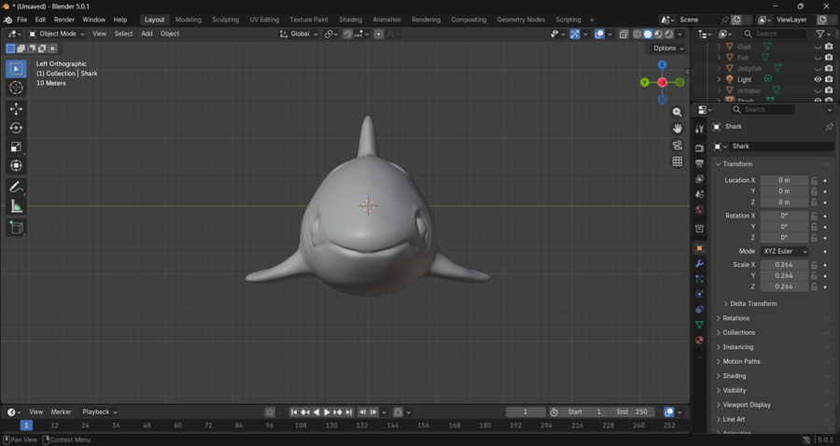
Task: Select the Rotate tool
Action: (16, 128)
